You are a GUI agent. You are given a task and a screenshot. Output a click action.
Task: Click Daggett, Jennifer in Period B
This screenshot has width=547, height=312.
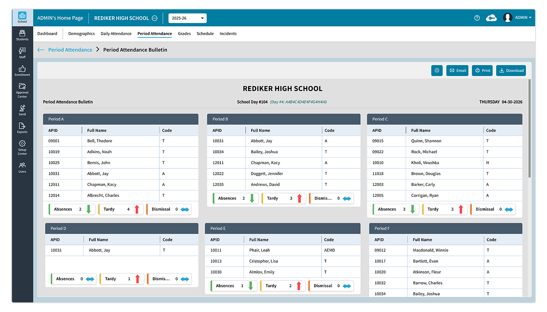[267, 174]
